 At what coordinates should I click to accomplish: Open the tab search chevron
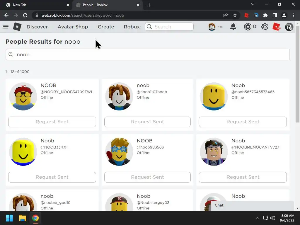coord(253,4)
